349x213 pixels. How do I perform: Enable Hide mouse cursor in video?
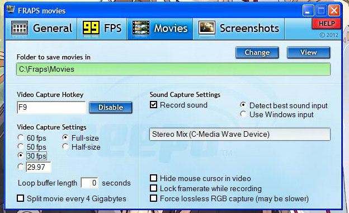[154, 178]
